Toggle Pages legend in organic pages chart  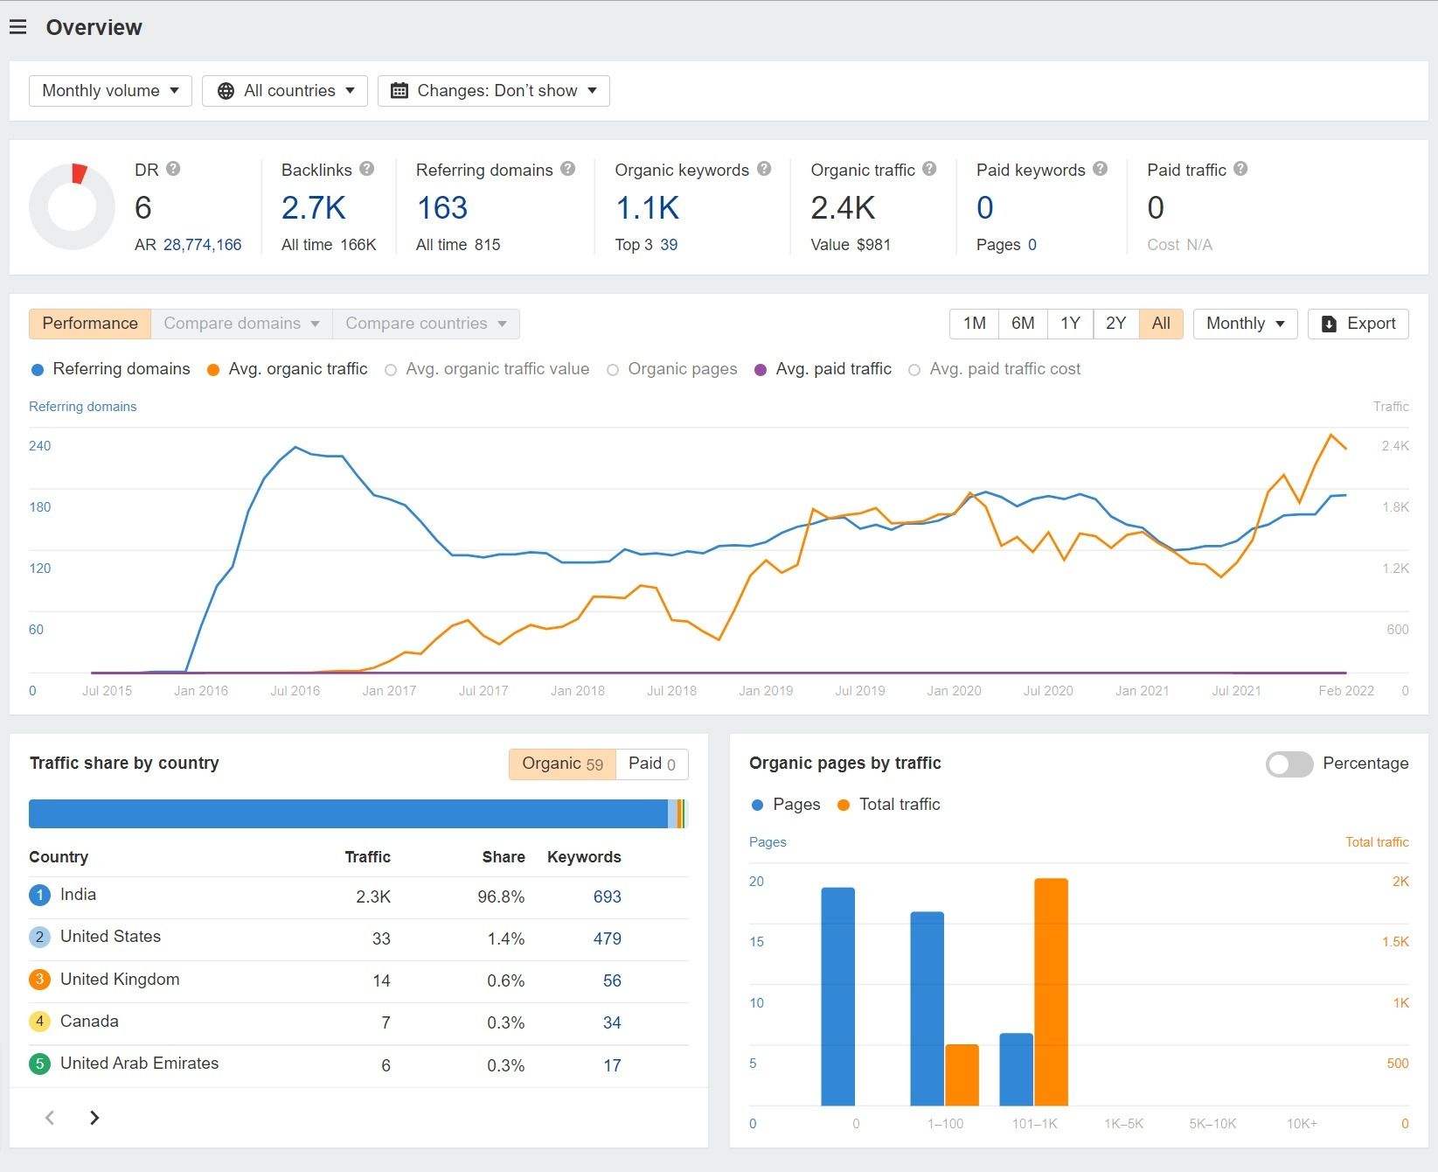pyautogui.click(x=786, y=805)
